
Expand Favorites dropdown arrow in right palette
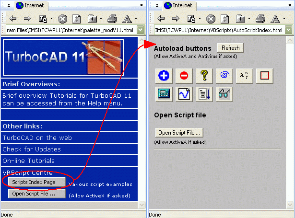coord(249,19)
